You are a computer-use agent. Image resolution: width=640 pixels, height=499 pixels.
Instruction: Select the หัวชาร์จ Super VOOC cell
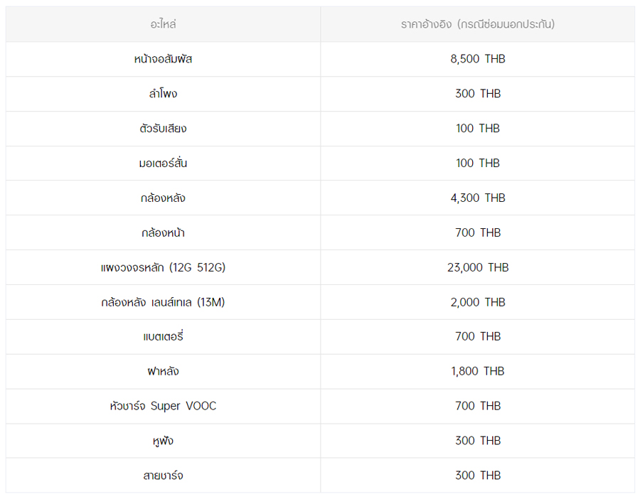click(163, 407)
